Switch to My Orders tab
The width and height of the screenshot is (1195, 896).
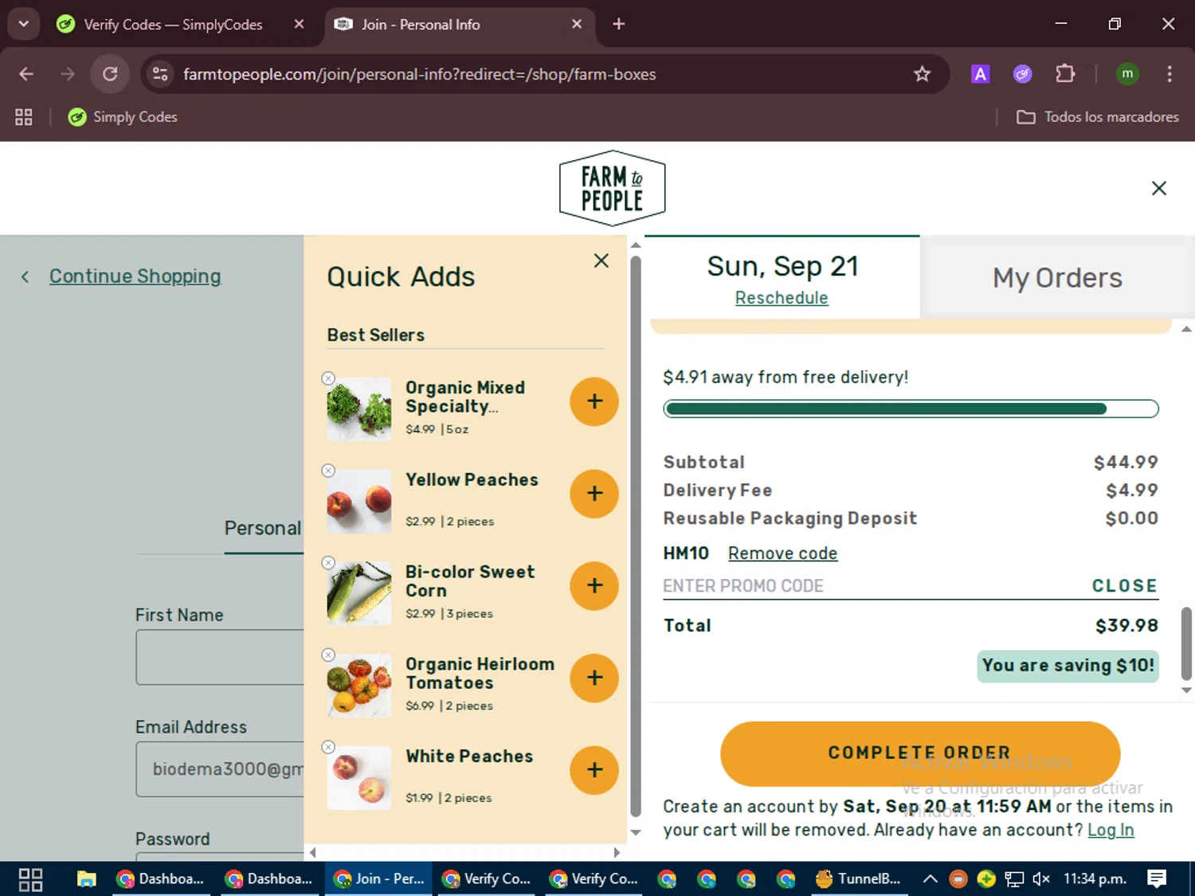[1057, 277]
